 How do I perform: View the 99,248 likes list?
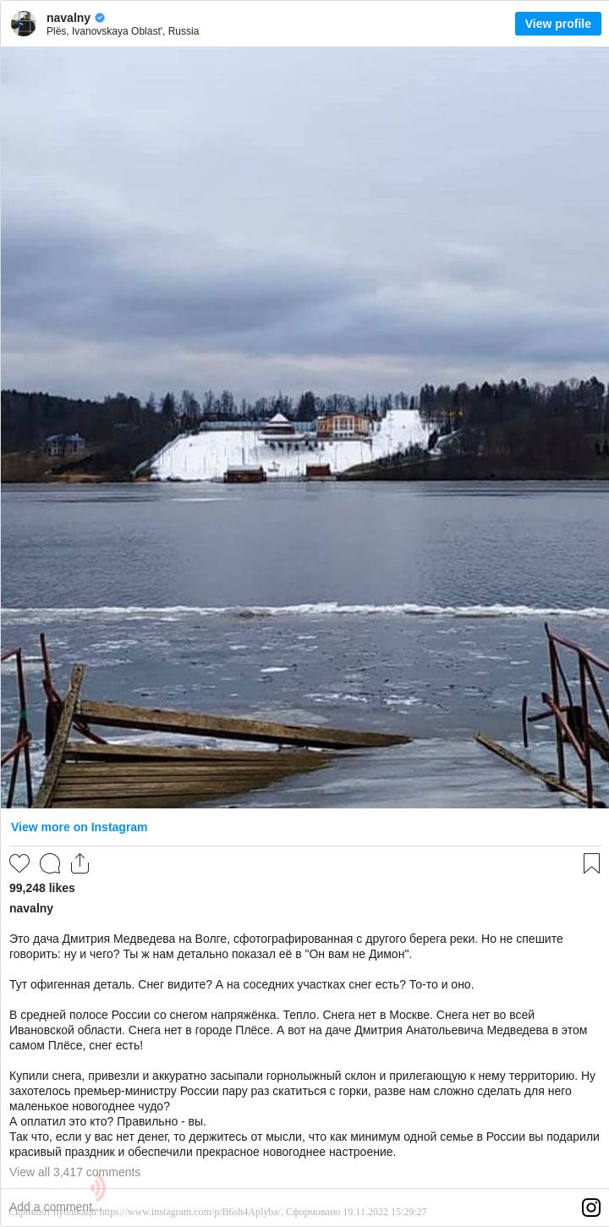[42, 888]
